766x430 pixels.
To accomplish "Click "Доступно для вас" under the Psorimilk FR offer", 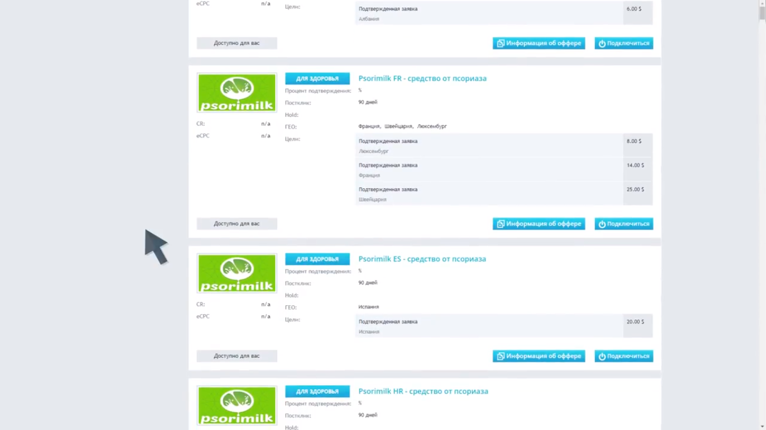I will (236, 223).
